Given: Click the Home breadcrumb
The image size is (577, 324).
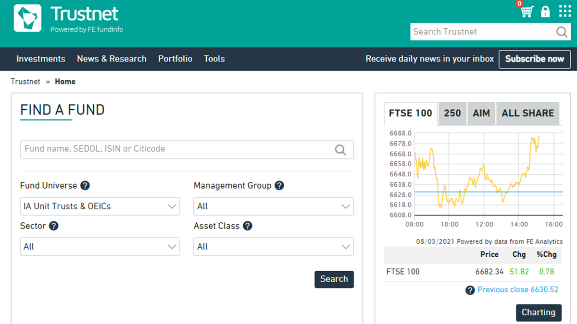Looking at the screenshot, I should point(65,82).
